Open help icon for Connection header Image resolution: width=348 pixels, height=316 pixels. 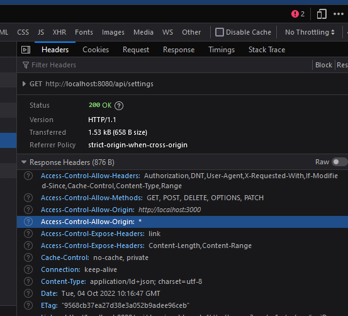click(x=28, y=269)
